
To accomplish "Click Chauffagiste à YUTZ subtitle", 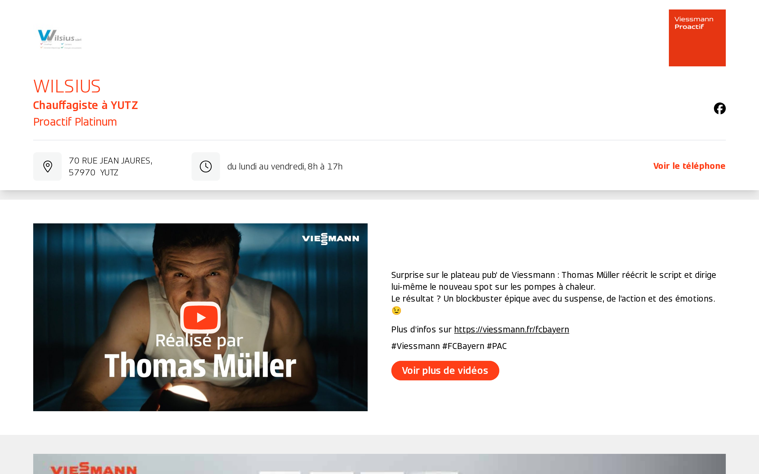I will pos(85,105).
